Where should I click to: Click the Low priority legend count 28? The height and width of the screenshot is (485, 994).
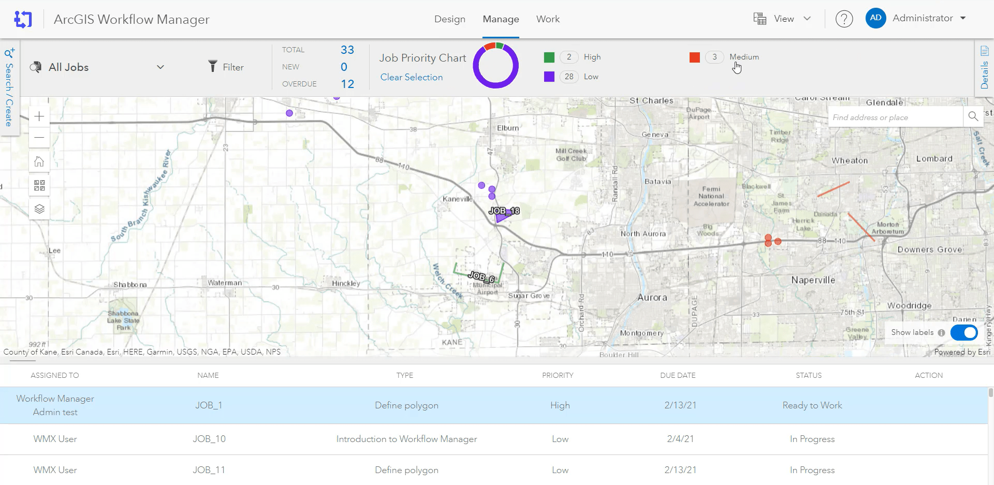569,77
